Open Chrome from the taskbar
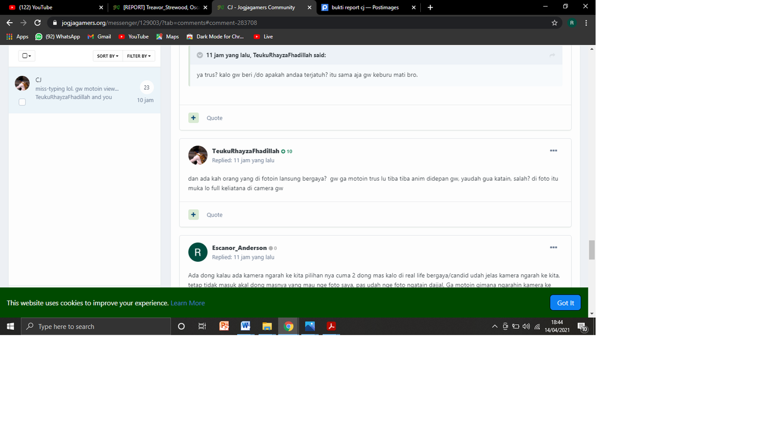Screen dimensions: 763x424 click(x=289, y=326)
